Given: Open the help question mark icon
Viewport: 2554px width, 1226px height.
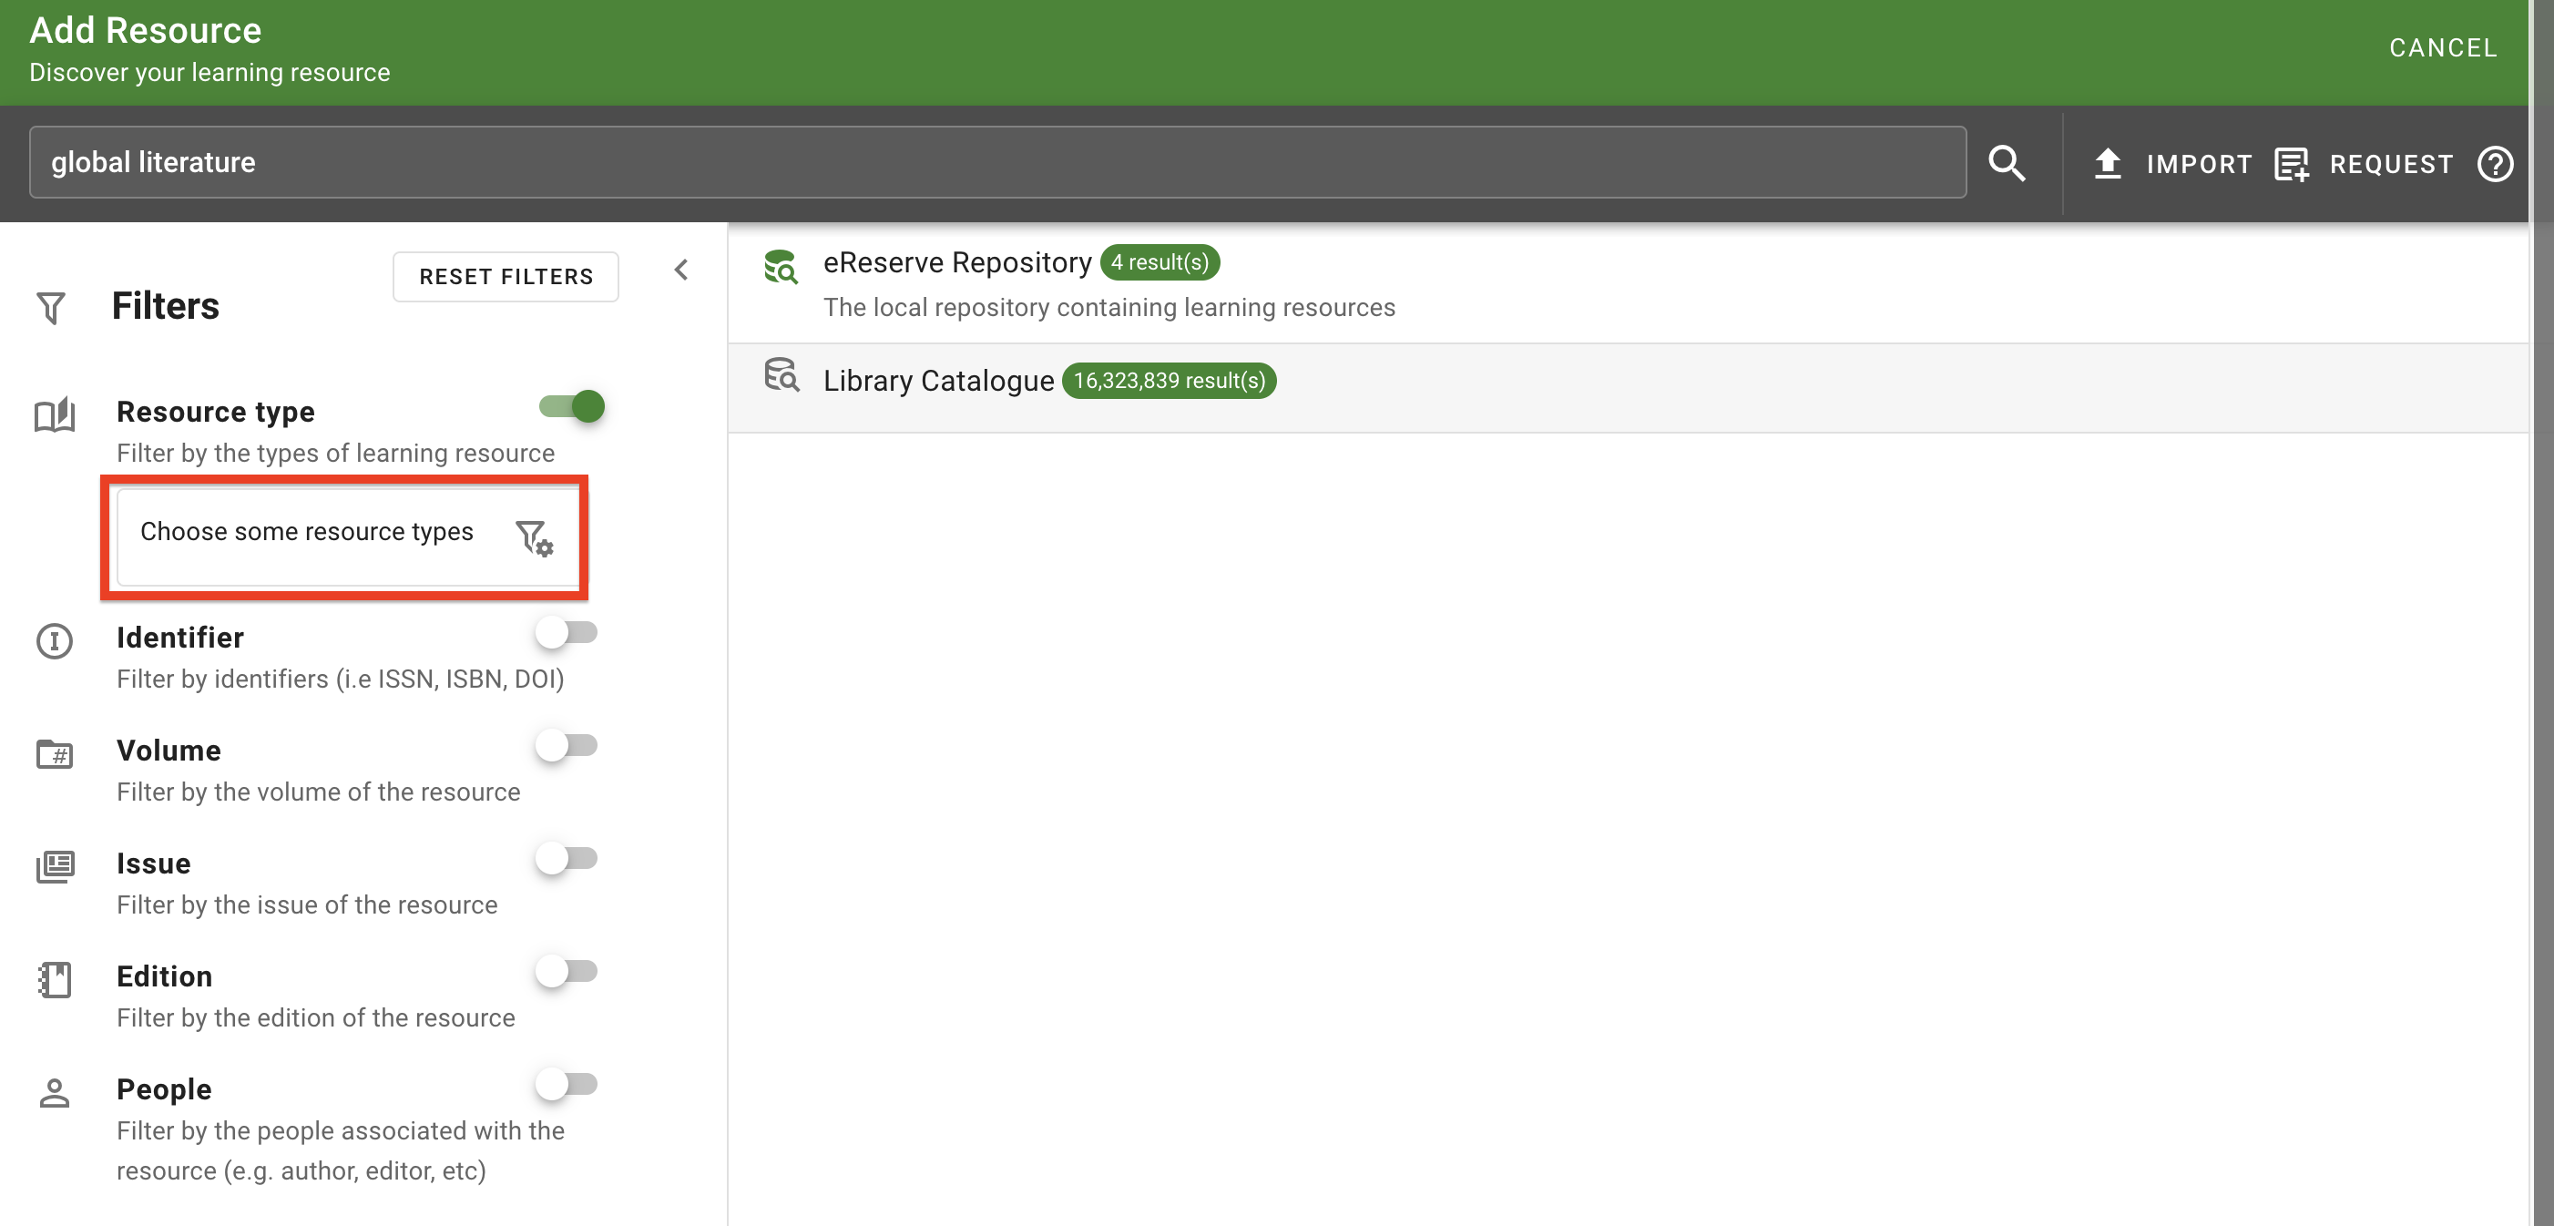Looking at the screenshot, I should pos(2496,164).
